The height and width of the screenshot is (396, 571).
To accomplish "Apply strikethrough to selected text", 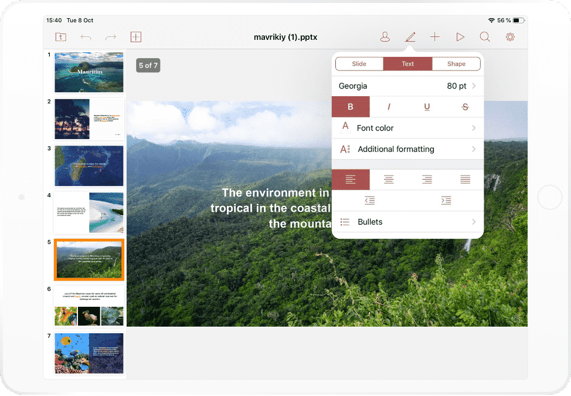I will (x=465, y=107).
